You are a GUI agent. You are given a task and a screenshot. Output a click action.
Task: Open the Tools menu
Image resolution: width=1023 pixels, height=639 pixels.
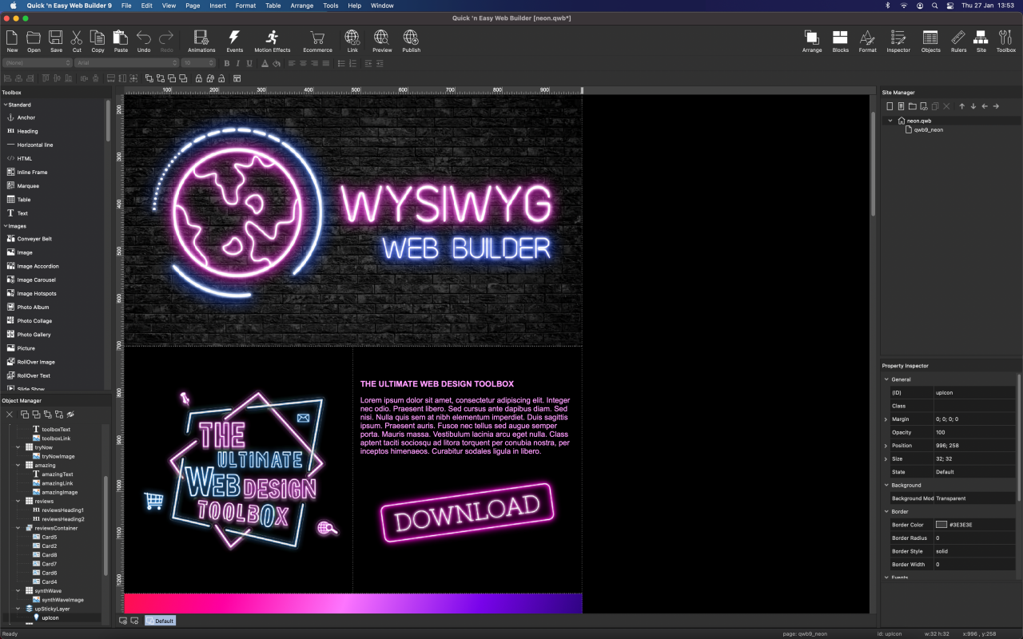click(330, 6)
